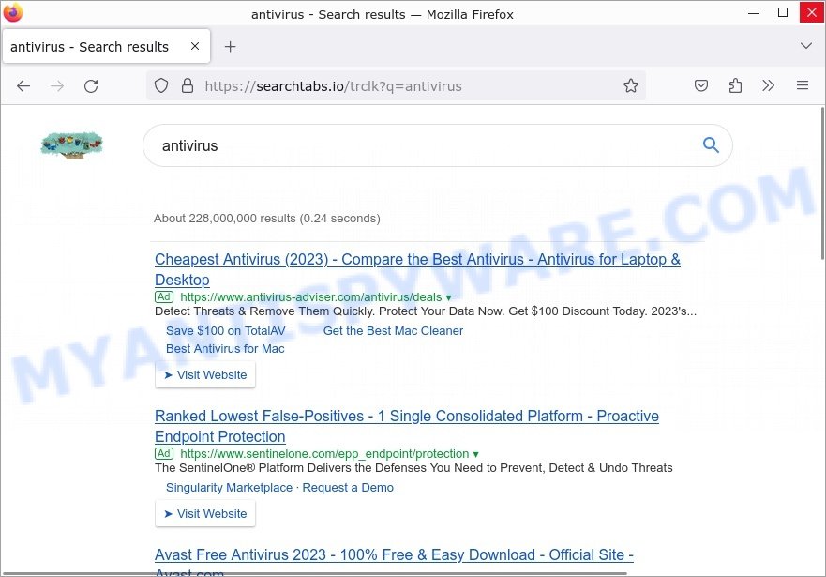The width and height of the screenshot is (826, 577).
Task: Click the forward navigation arrow
Action: click(x=57, y=86)
